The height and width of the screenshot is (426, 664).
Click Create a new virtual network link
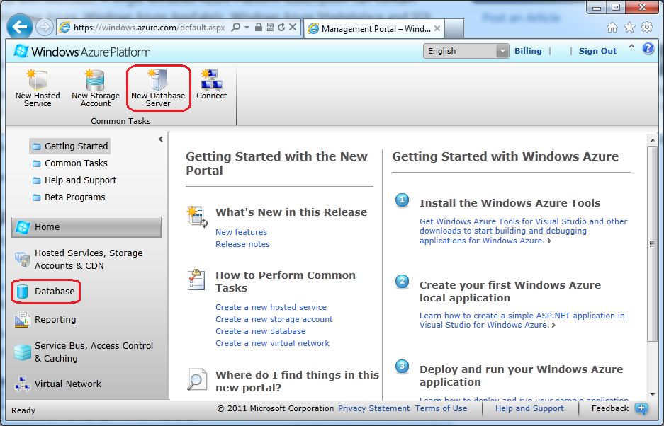point(272,343)
